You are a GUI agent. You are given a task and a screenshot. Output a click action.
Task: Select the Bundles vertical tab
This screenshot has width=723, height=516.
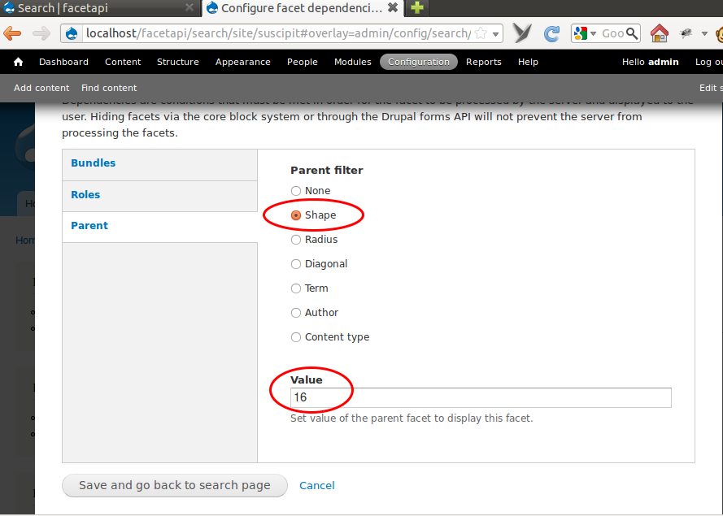tap(159, 163)
